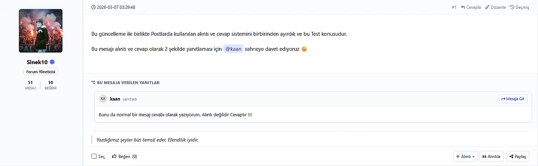Click the Bu Mesaja Verilen Yanıtlar heading
538x166 pixels.
coord(128,83)
